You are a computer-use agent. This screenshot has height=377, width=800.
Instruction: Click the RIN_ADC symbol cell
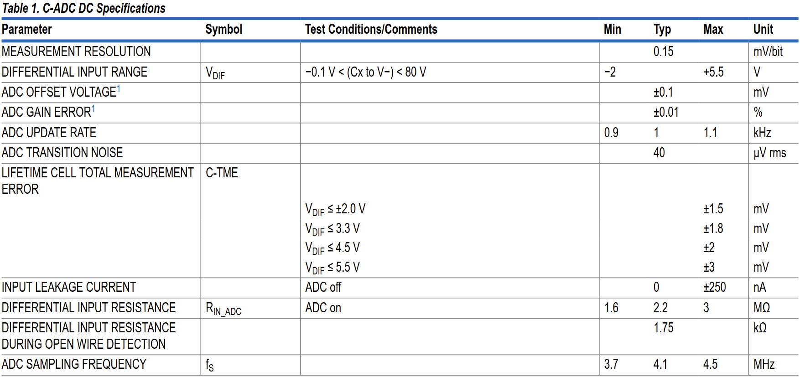(x=223, y=309)
